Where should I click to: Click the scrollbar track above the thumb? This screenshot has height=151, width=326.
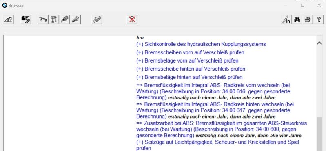[x=319, y=81]
